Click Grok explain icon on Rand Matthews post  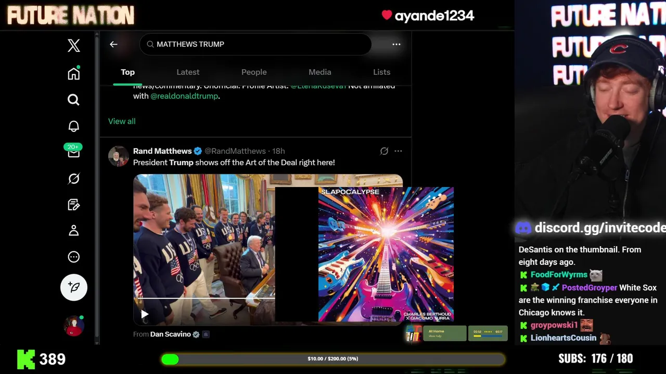pyautogui.click(x=384, y=151)
